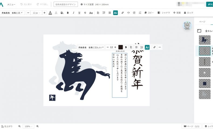
Task: Toggle underline formatting
Action: pyautogui.click(x=79, y=13)
